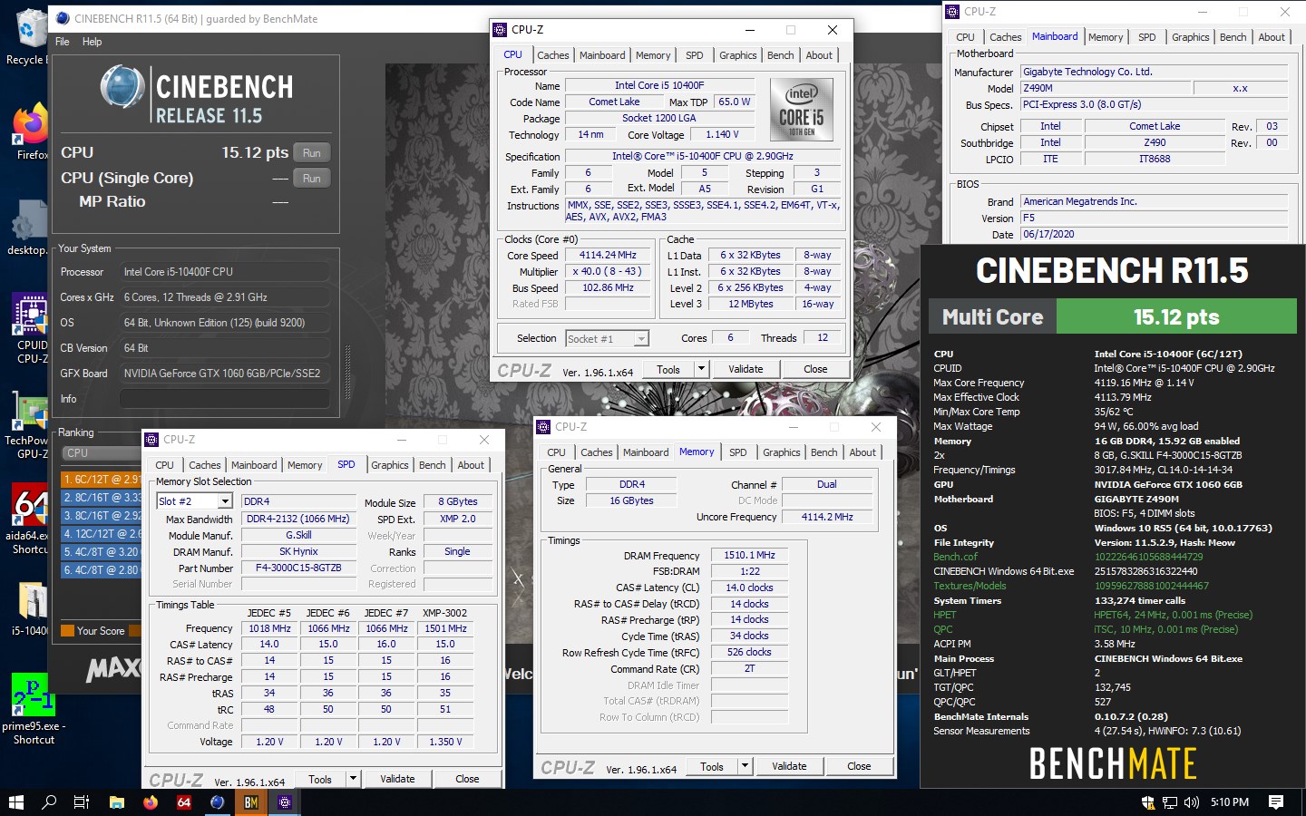Click the Textures/Models entry in BenchMate
The image size is (1306, 816).
pos(970,586)
